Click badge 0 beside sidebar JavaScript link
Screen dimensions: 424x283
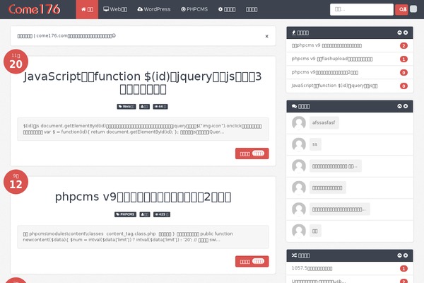pos(404,86)
